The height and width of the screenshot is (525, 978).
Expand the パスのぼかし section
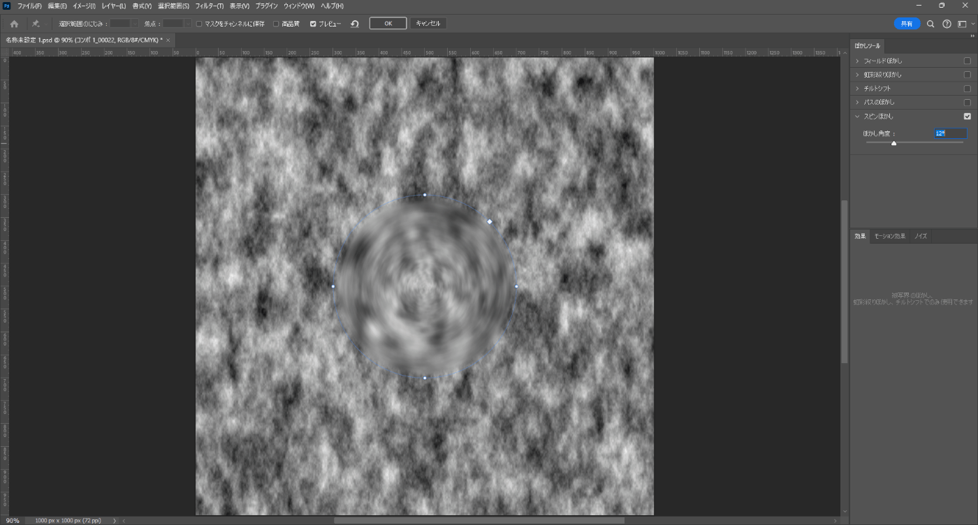point(857,103)
